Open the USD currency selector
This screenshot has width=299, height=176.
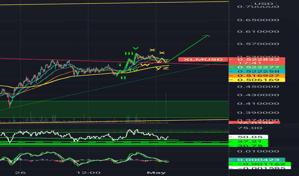point(264,4)
